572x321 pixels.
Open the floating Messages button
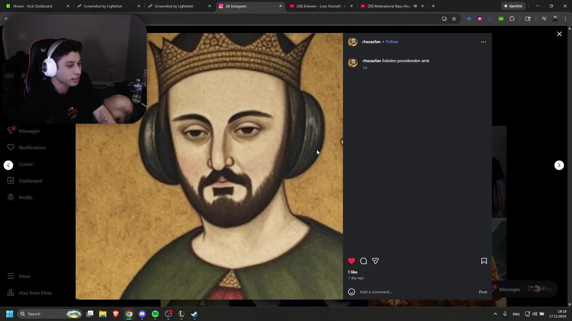click(x=524, y=289)
